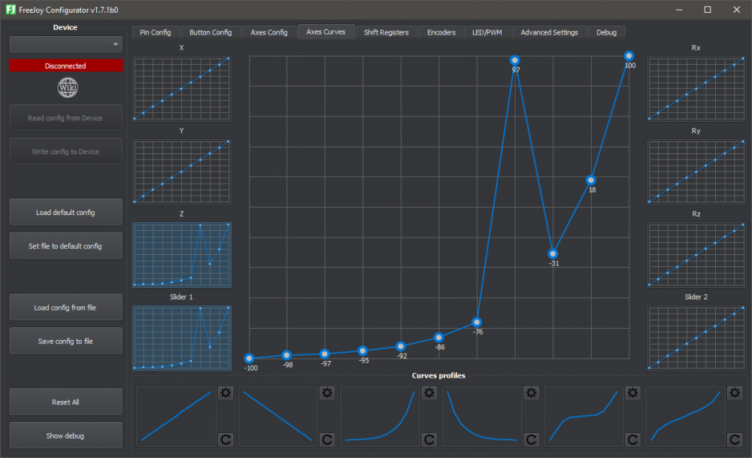Open the Device dropdown list
Image resolution: width=752 pixels, height=458 pixels.
click(x=65, y=44)
